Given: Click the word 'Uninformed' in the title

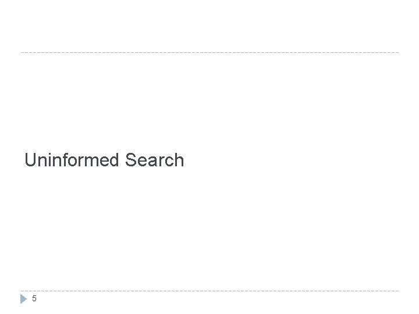Looking at the screenshot, I should (x=72, y=160).
